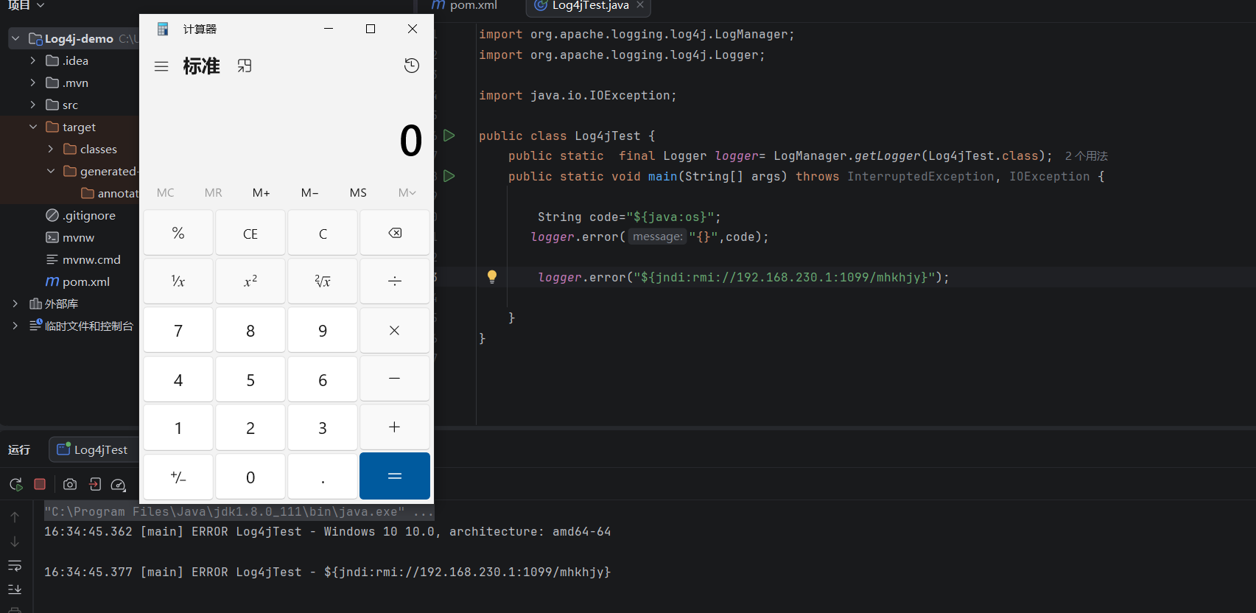Click digit 5 on calculator

coord(250,379)
